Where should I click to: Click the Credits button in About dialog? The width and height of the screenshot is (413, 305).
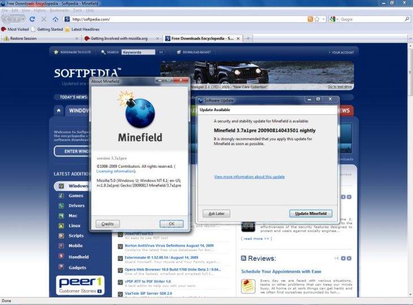[107, 224]
